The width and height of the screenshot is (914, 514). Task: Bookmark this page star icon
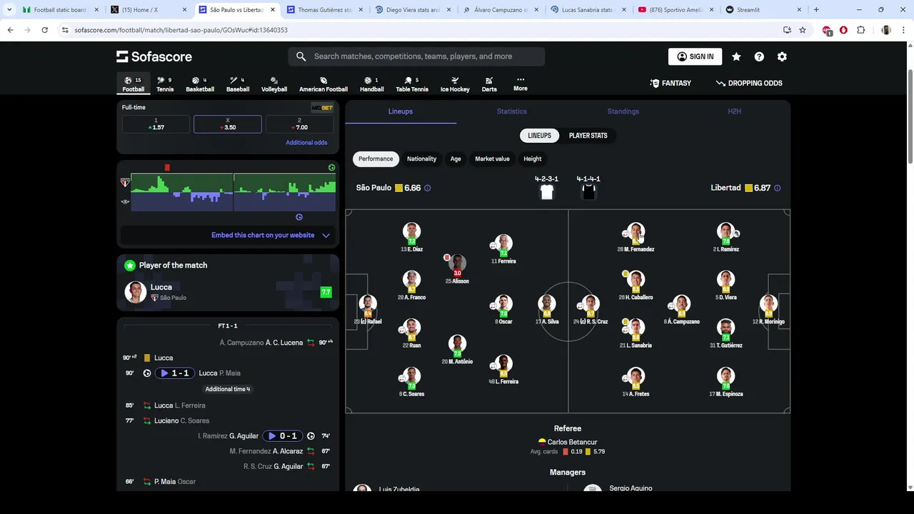pos(803,30)
